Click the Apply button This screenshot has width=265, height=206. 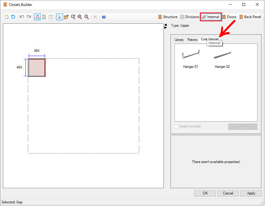pos(251,193)
